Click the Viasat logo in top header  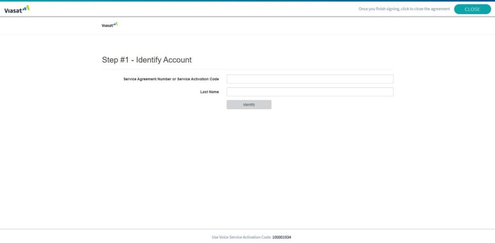[x=17, y=9]
